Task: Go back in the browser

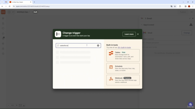Action: [x=2, y=6]
